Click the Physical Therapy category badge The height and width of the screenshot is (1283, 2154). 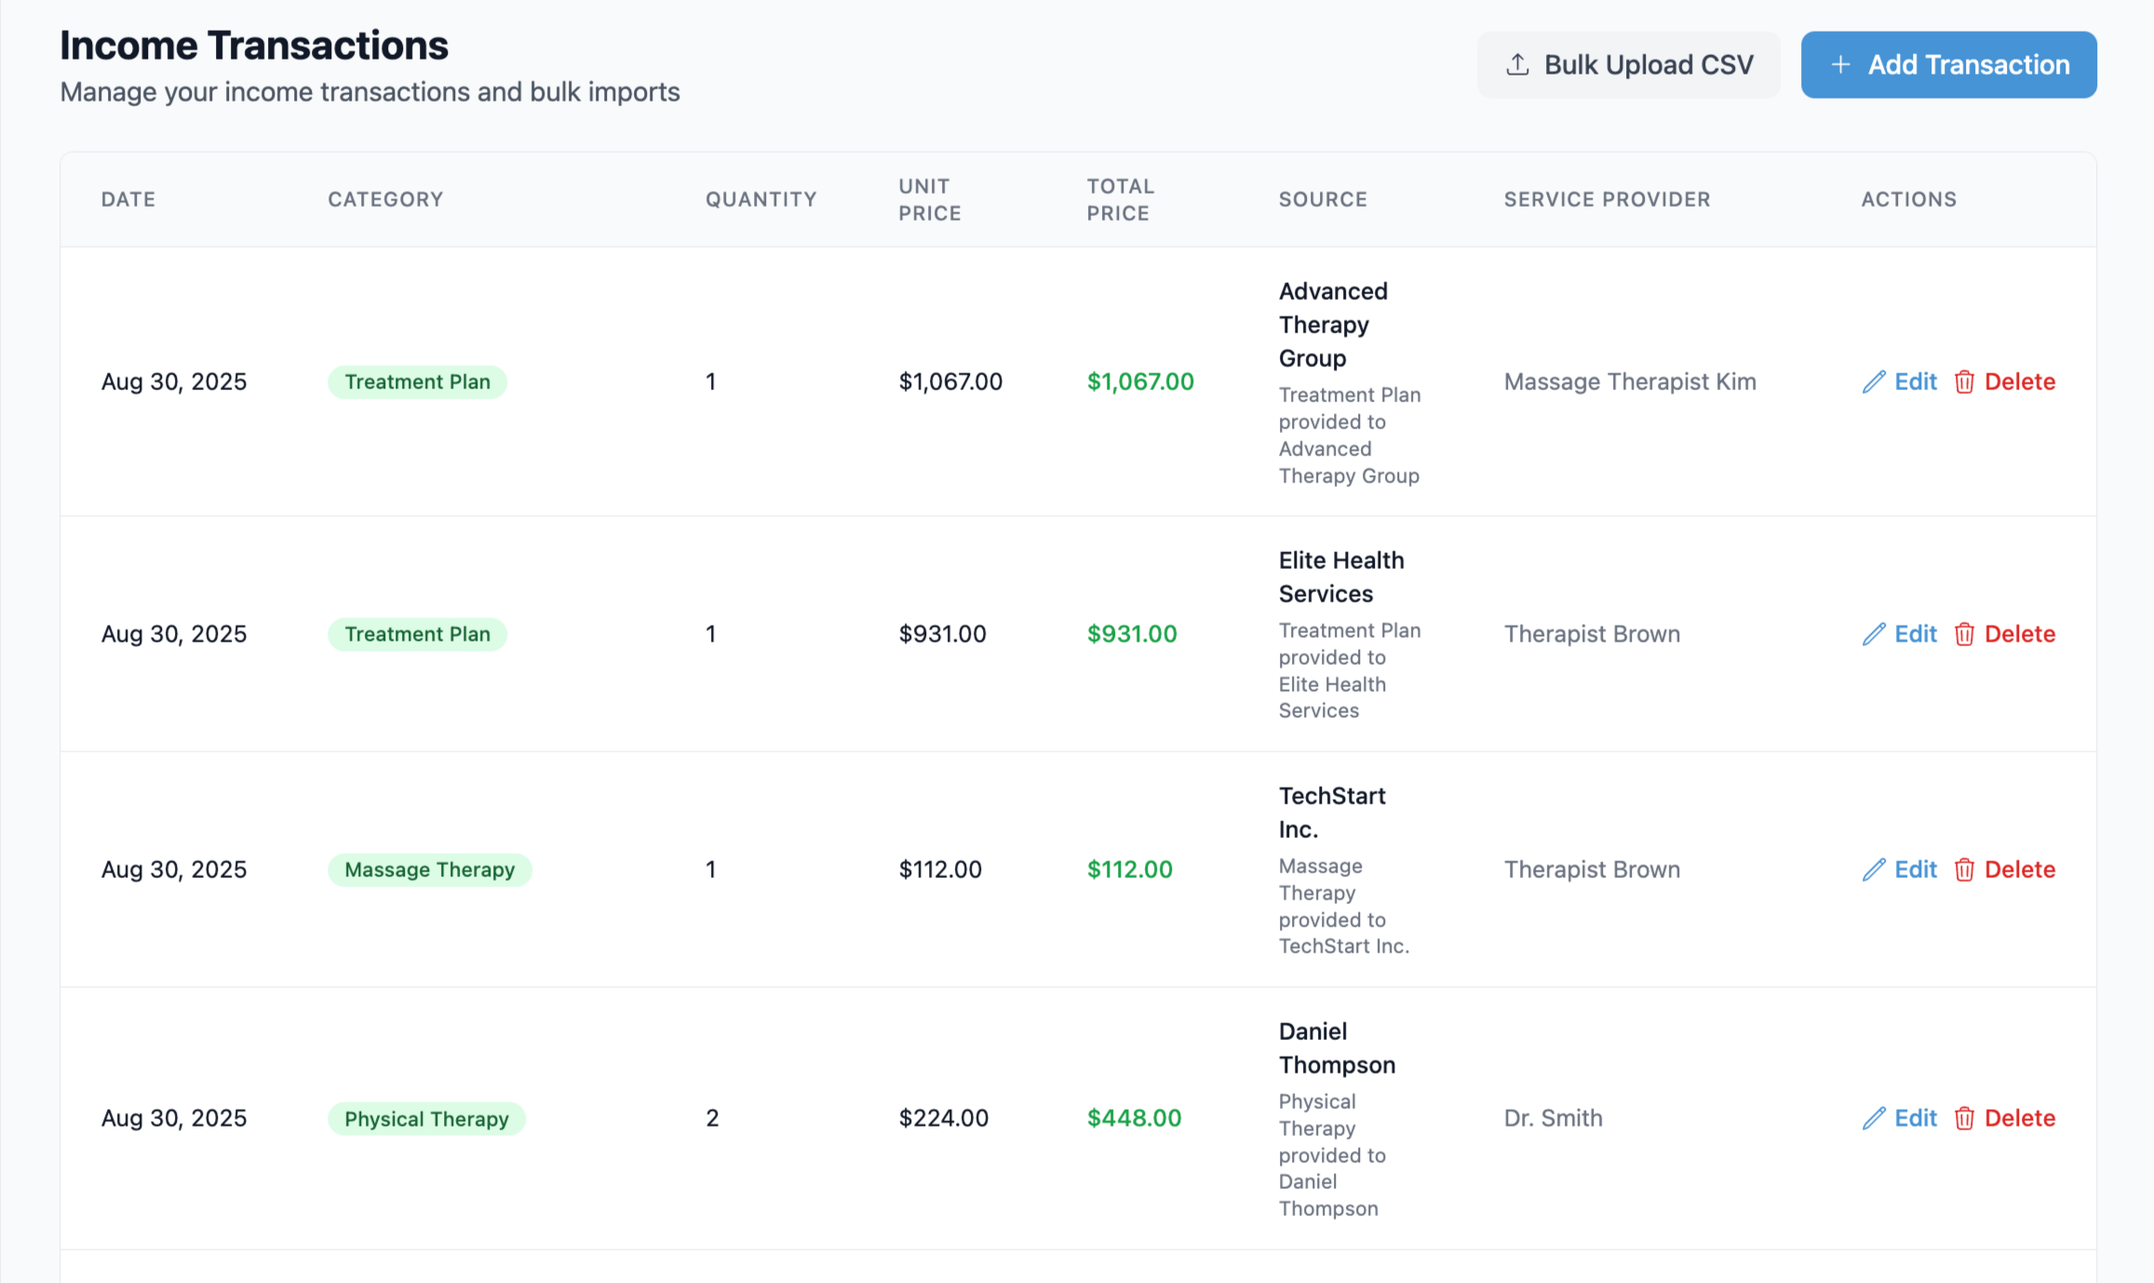(425, 1118)
